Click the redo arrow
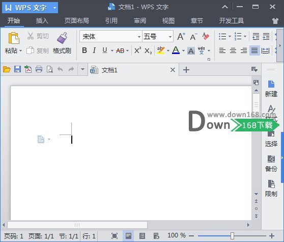 [x=71, y=69]
